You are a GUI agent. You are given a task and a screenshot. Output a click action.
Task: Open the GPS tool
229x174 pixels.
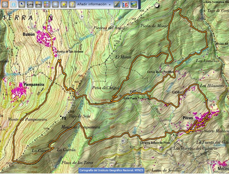click(x=30, y=4)
